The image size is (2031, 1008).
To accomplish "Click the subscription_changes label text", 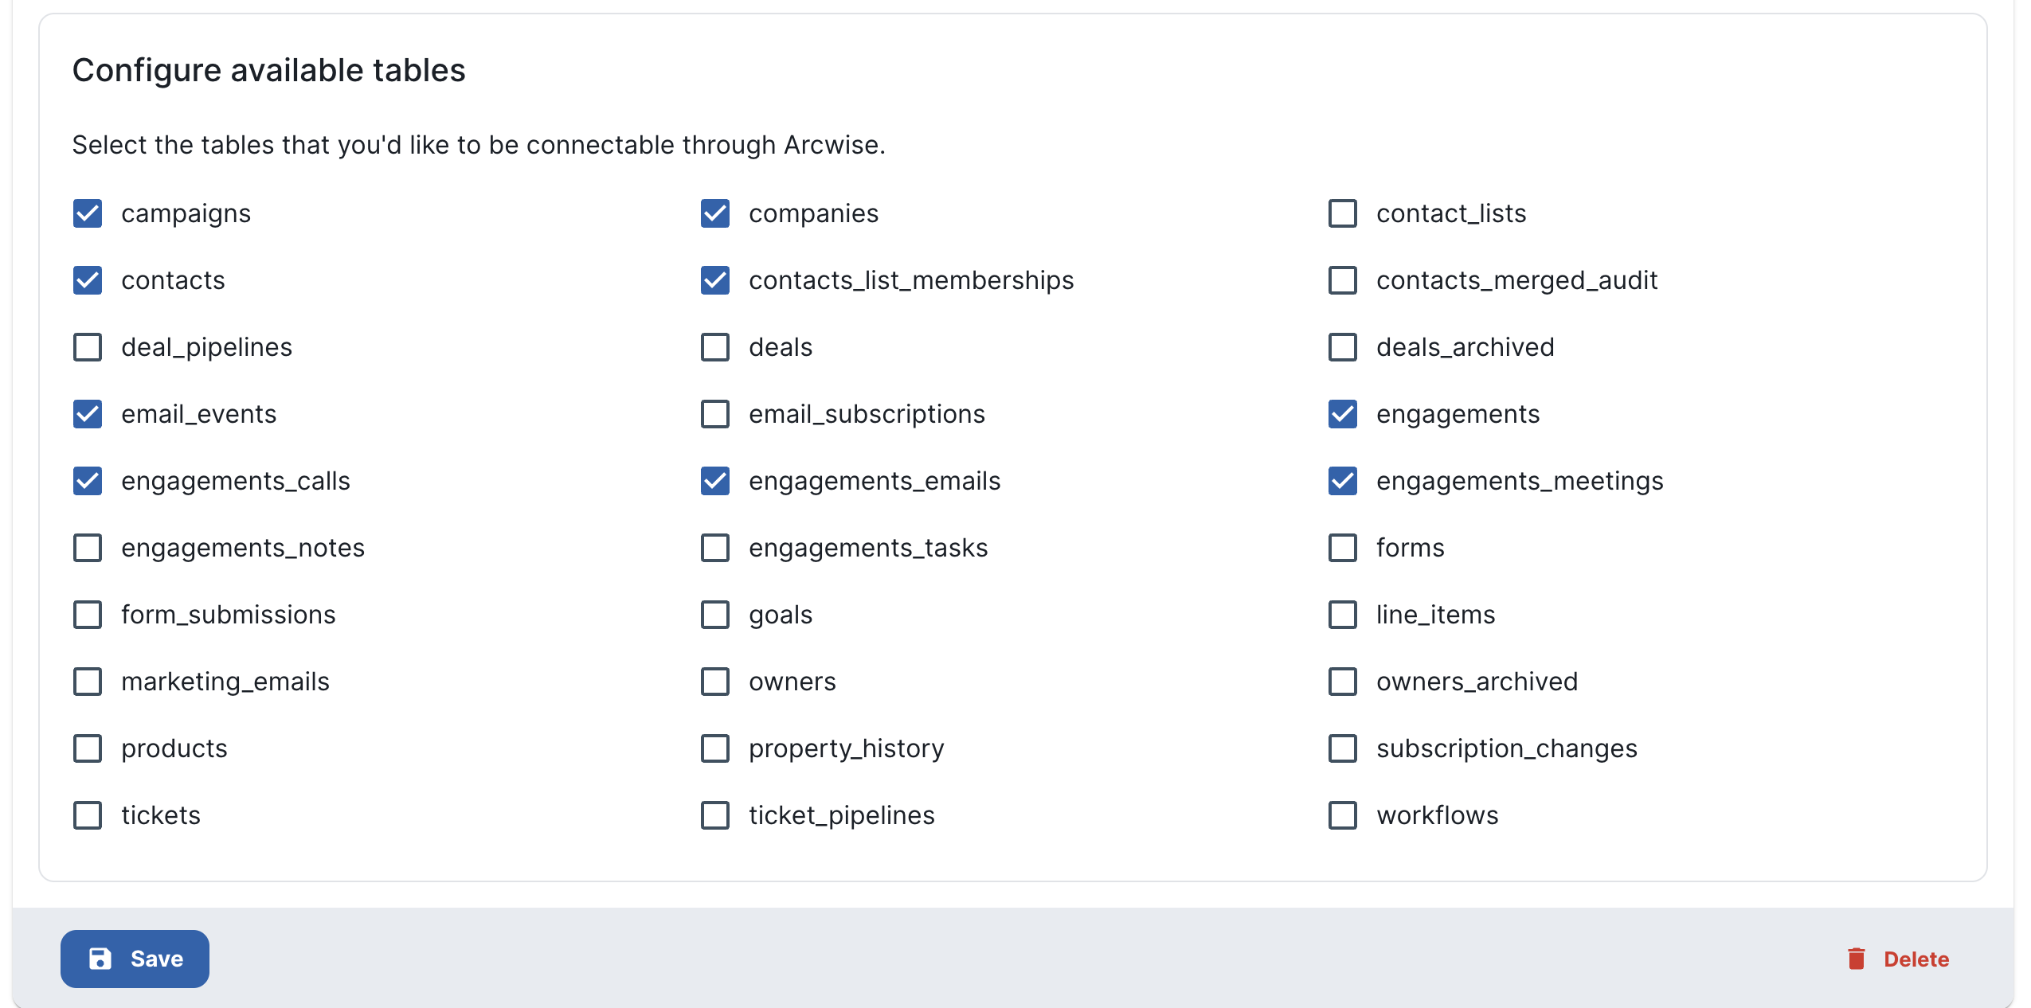I will click(1506, 748).
